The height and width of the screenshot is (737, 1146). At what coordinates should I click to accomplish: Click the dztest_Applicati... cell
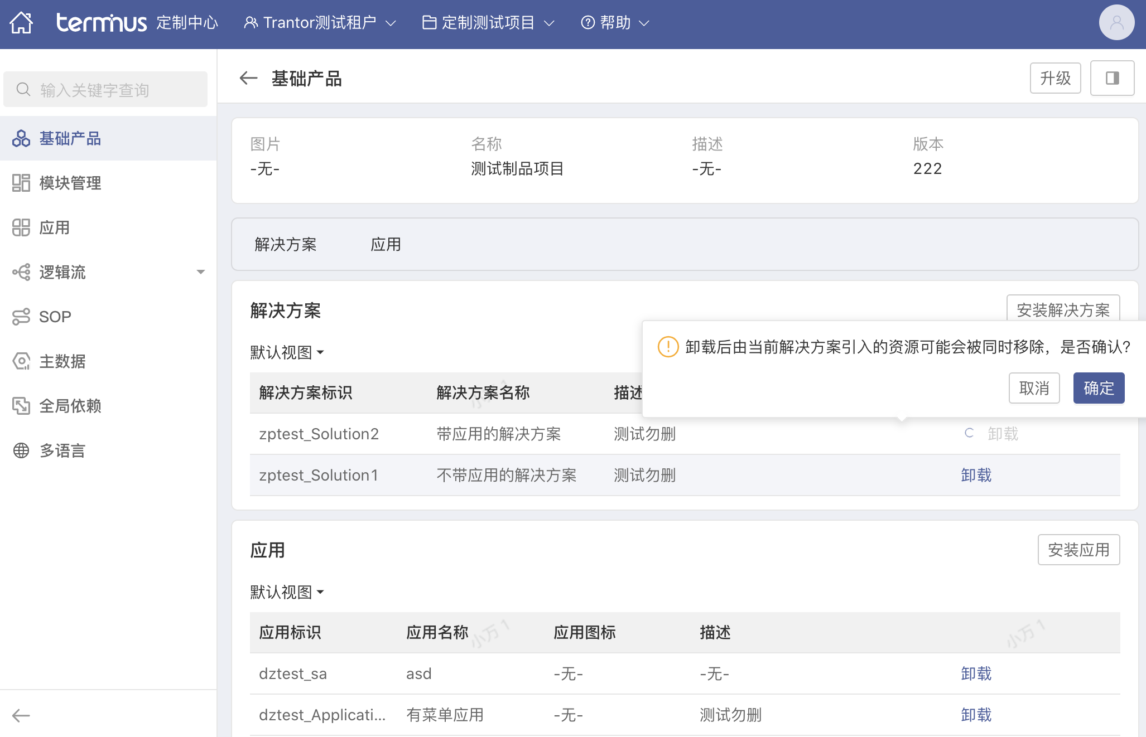[x=322, y=715]
